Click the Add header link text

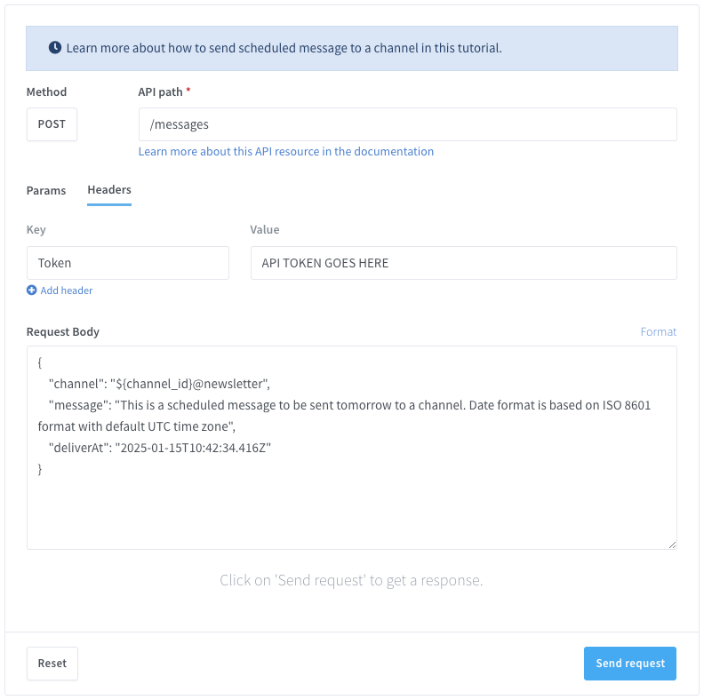click(x=67, y=290)
